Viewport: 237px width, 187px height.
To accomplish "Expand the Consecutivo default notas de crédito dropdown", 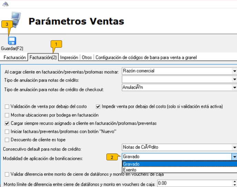I will coord(235,147).
